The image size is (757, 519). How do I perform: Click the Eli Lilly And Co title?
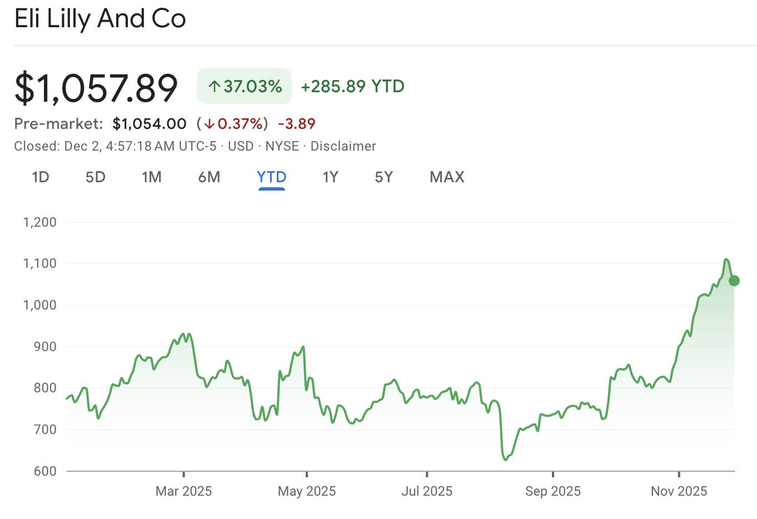100,18
